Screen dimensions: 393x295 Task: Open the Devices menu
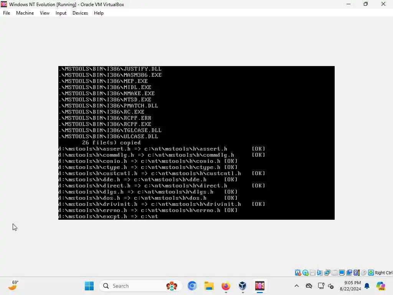tap(80, 13)
